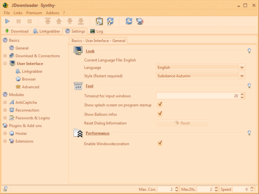This screenshot has height=194, width=259.
Task: Select User Interface tree node
Action: [x=30, y=64]
